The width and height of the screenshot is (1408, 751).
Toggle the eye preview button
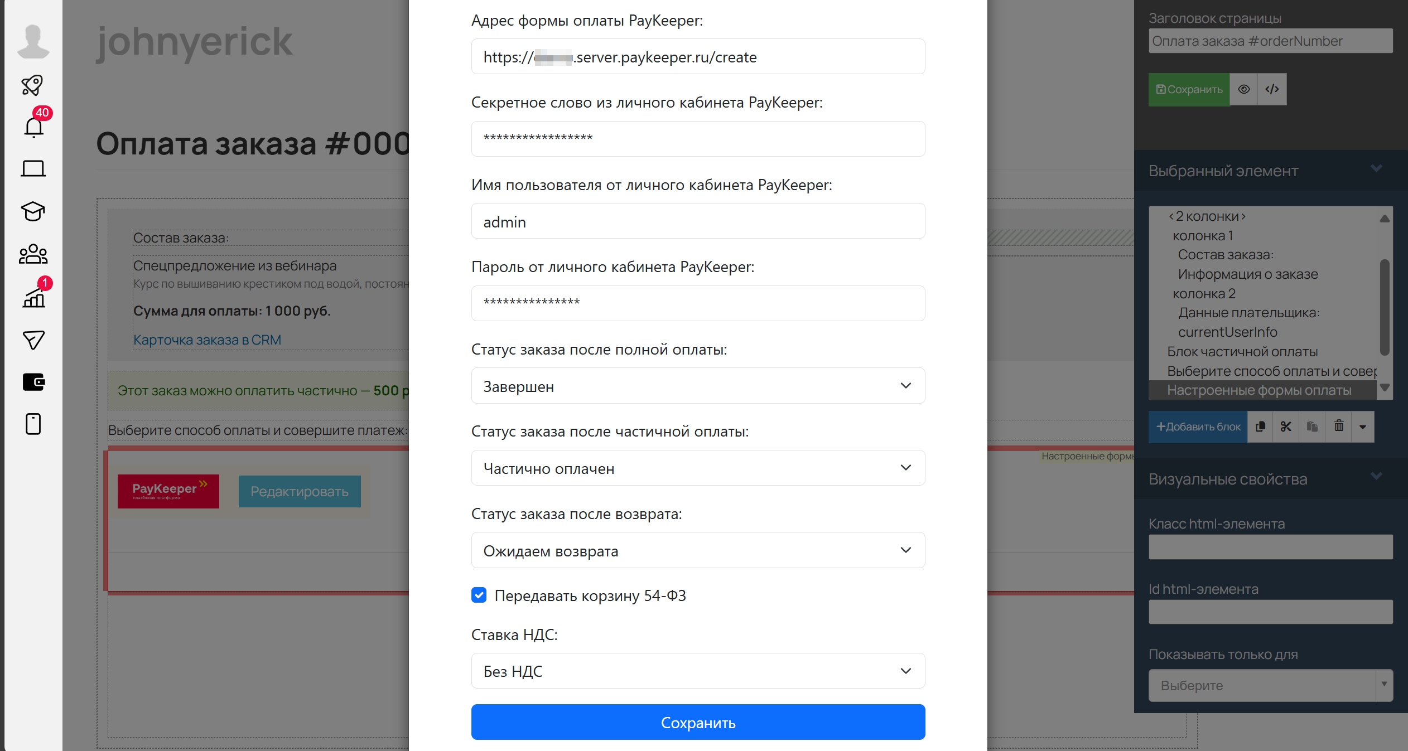tap(1243, 89)
